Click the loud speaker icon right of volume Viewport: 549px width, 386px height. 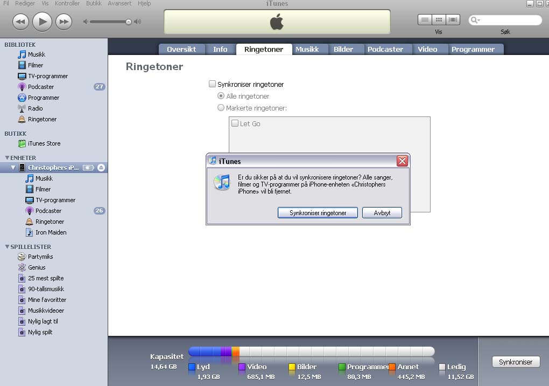[x=138, y=22]
